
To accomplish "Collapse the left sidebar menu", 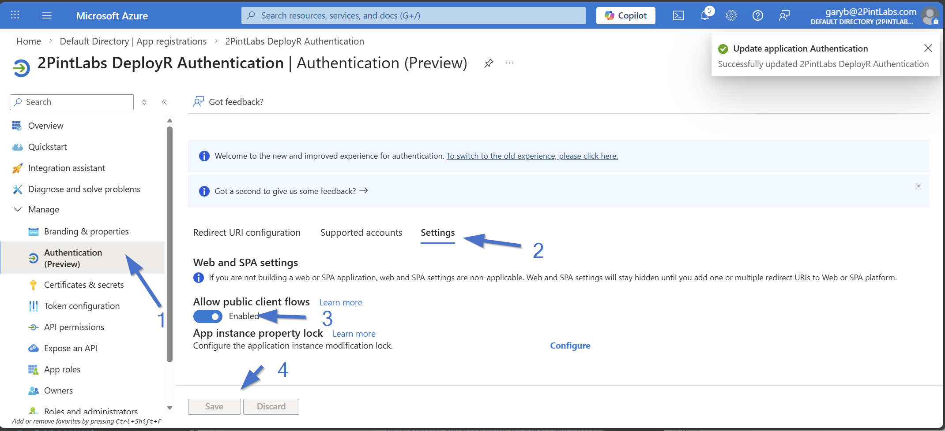I will 164,102.
